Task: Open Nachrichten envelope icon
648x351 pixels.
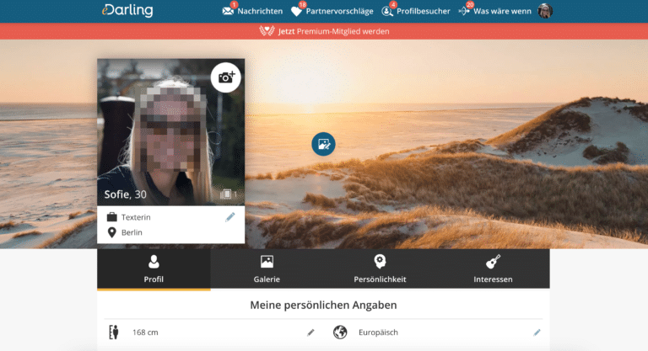Action: (228, 12)
